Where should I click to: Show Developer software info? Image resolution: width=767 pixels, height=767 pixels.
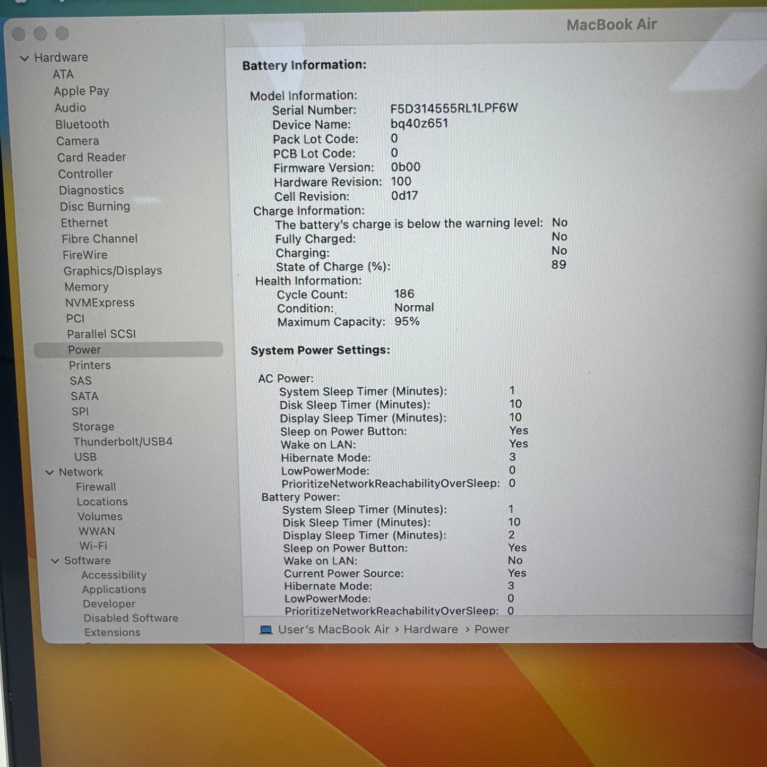109,604
